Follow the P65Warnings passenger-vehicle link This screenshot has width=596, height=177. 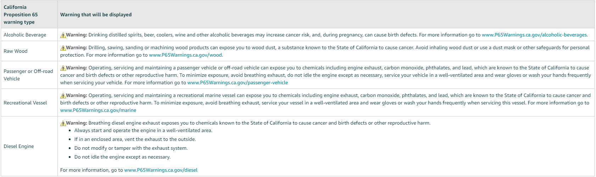(238, 83)
